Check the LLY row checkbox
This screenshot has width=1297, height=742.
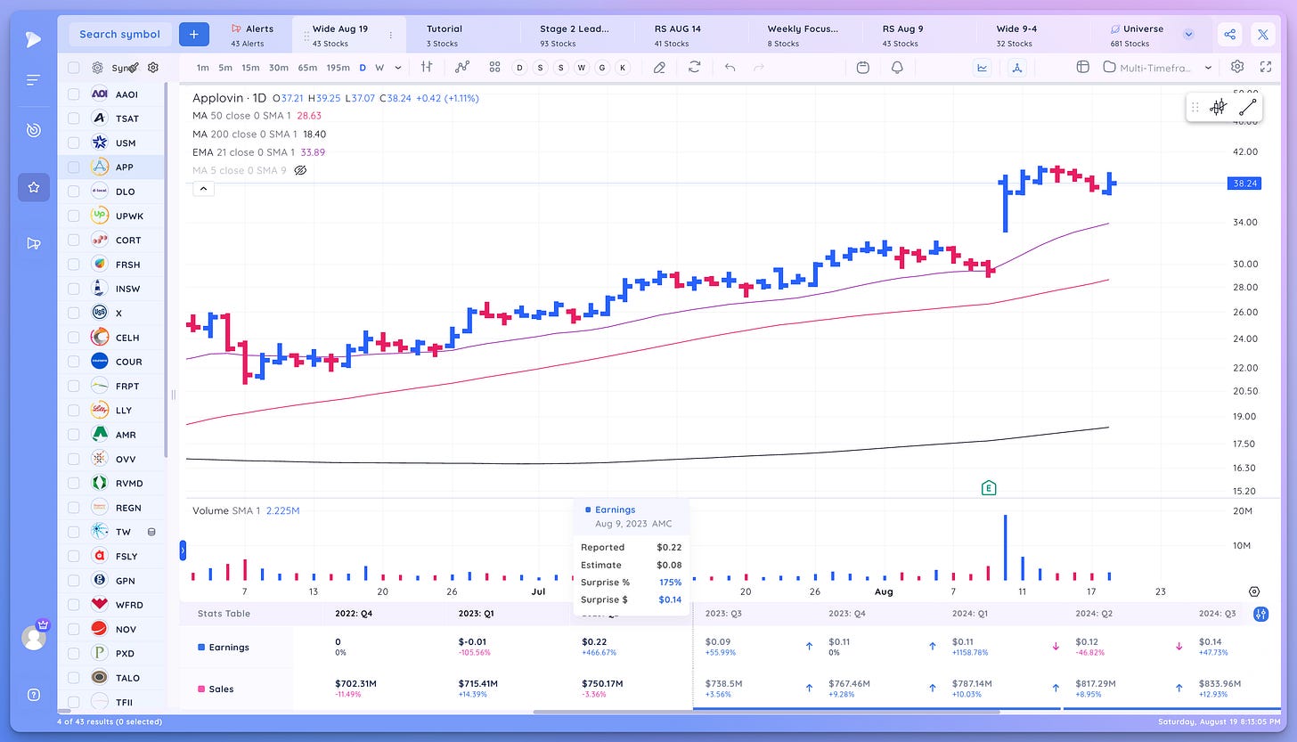click(74, 411)
